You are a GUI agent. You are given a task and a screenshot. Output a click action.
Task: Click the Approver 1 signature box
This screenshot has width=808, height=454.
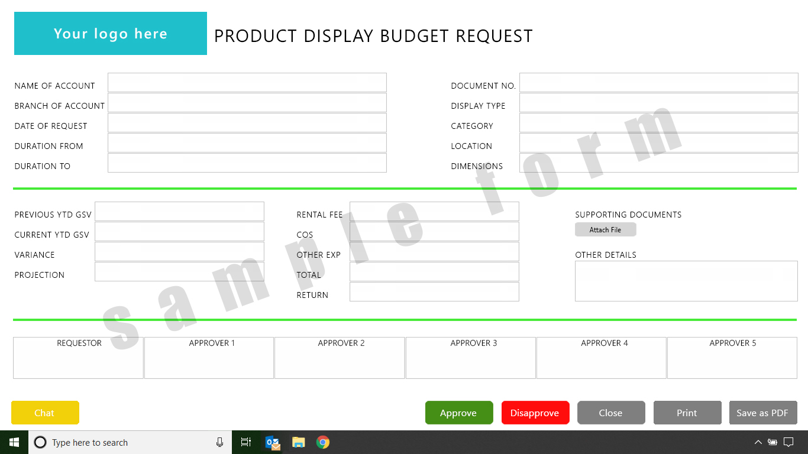[209, 358]
